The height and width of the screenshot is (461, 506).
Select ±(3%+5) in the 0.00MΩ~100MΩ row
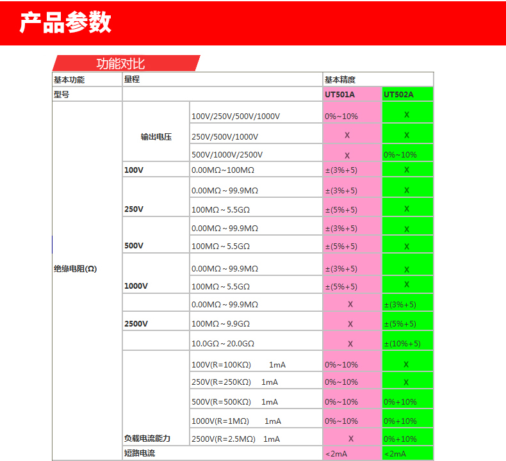pos(341,170)
